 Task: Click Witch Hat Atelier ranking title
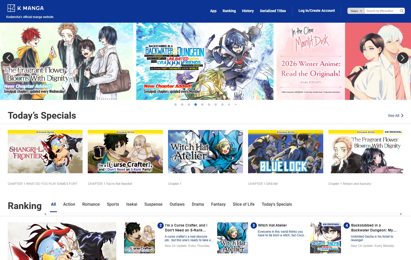[272, 225]
